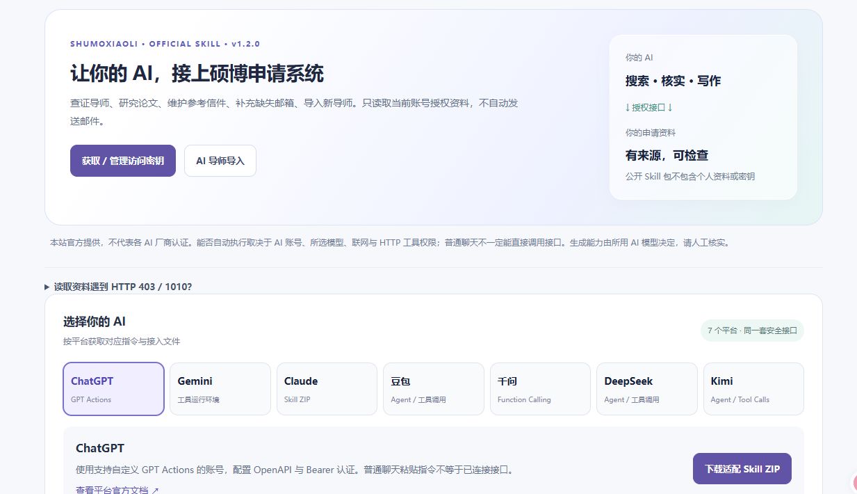857x494 pixels.
Task: Choose the 千问 Function Calling tab
Action: 540,389
